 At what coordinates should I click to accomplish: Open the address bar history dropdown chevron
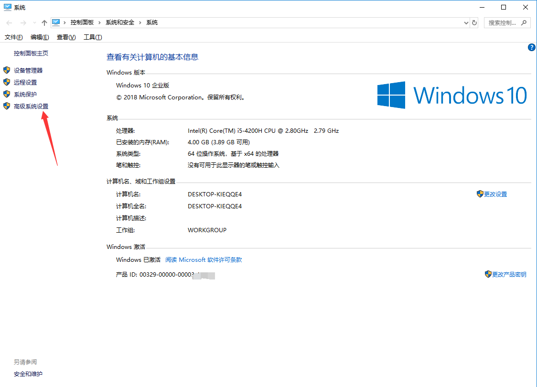[465, 22]
